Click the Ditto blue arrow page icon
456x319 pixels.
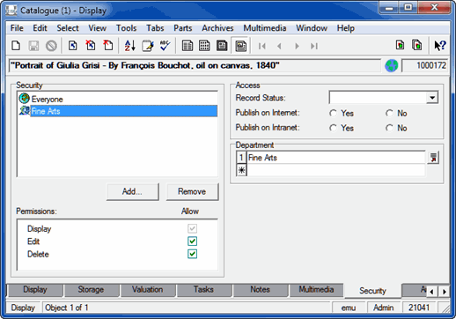pyautogui.click(x=73, y=46)
